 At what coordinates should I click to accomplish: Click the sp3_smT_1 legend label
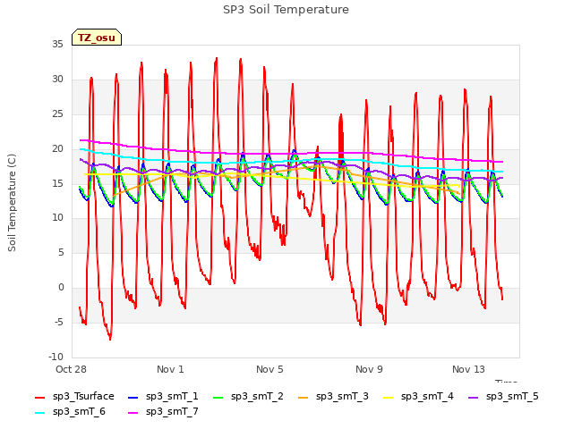click(172, 396)
